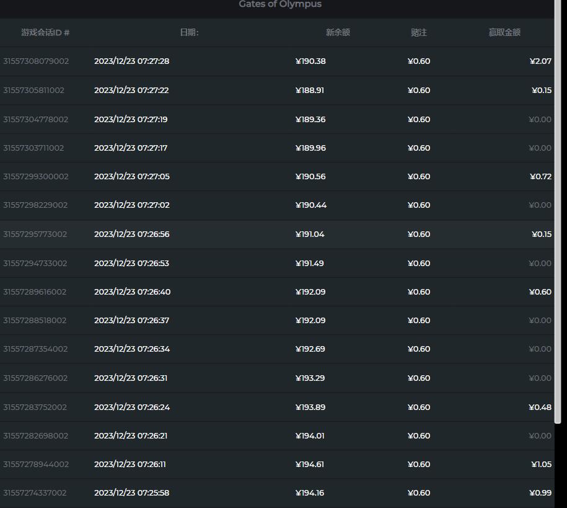Select date 2023/12/23 07:27:02
Image resolution: width=567 pixels, height=508 pixels.
[131, 205]
